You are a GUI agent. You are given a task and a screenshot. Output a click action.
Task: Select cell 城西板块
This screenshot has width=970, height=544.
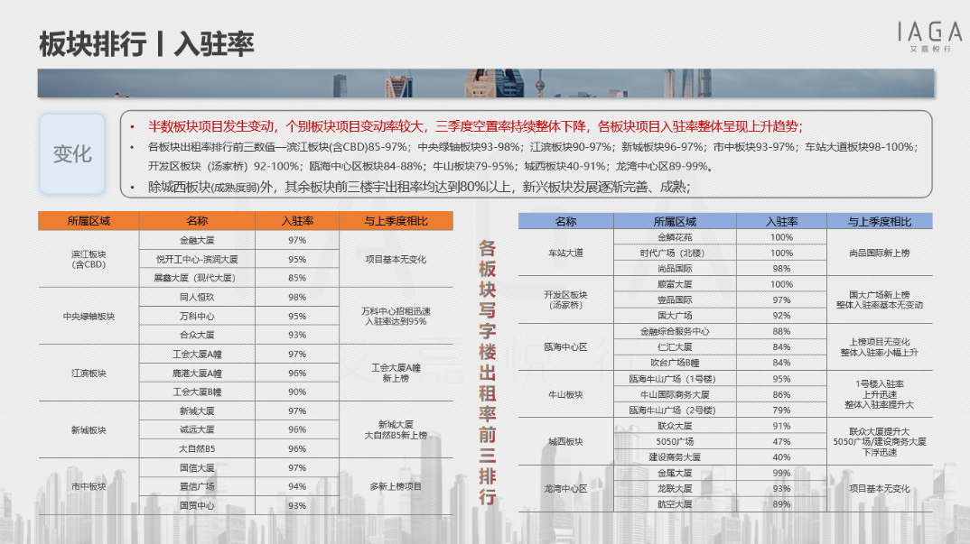click(565, 441)
